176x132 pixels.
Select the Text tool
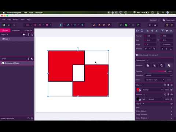click(x=82, y=25)
